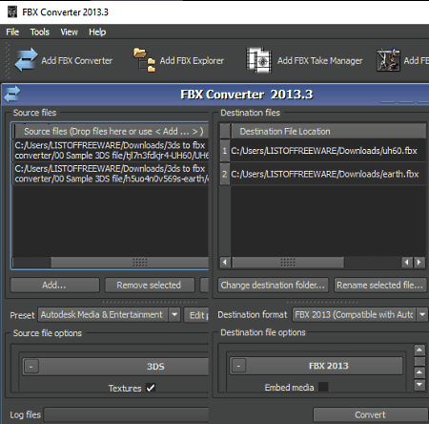Click the rightmost toolbar icon with figure
This screenshot has width=429, height=424.
pos(388,60)
